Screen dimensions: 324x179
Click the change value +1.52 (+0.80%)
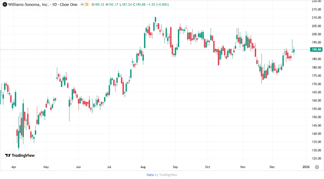click(158, 4)
